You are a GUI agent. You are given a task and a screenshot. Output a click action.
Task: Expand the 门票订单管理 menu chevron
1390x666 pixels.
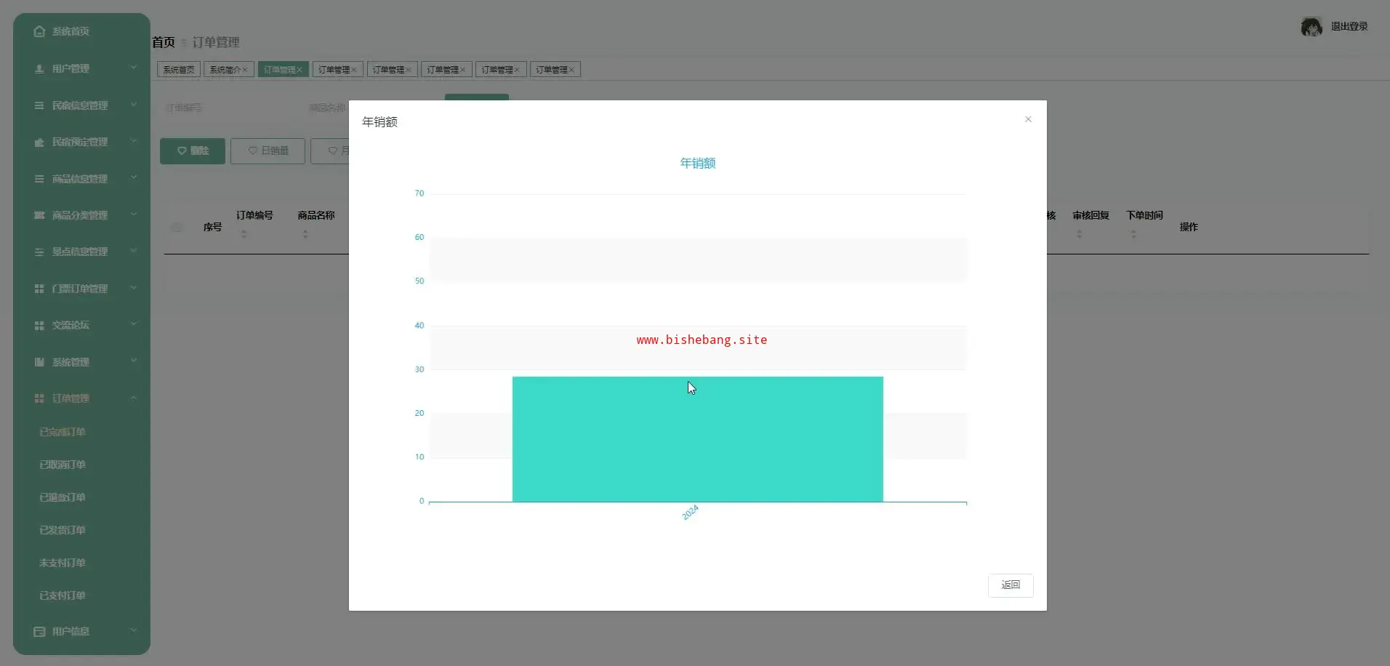[x=134, y=288]
